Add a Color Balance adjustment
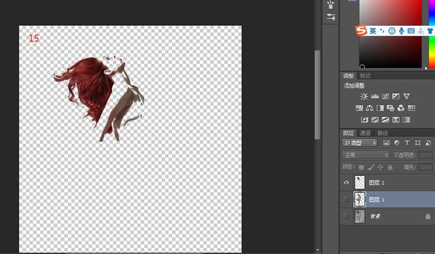Viewport: 435px width, 254px height. (370, 108)
